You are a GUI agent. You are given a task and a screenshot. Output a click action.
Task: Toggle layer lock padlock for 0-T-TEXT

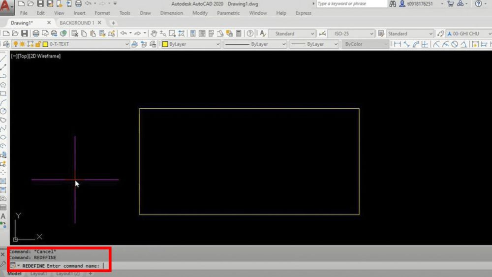[38, 44]
